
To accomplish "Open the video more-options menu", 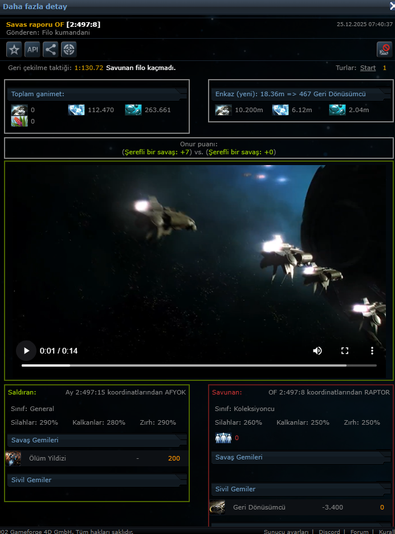I will click(x=372, y=351).
